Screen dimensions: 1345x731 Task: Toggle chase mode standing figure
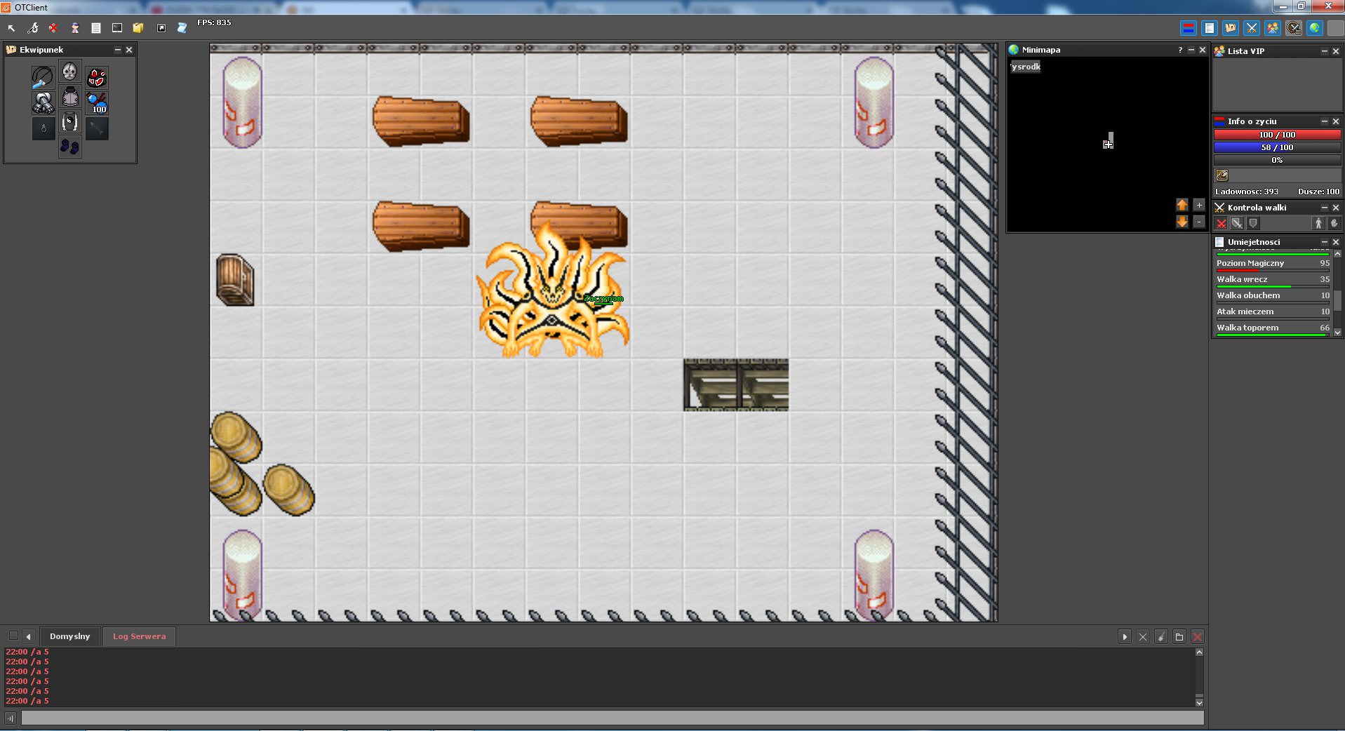(1318, 223)
